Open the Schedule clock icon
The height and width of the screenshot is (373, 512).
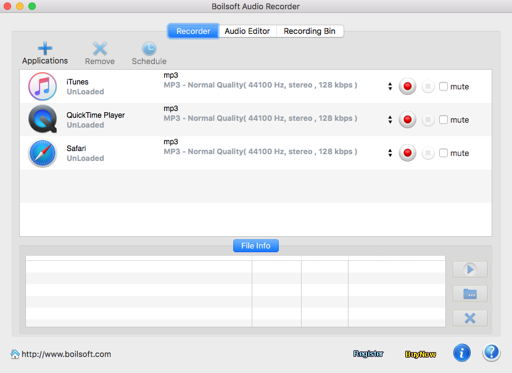point(149,49)
